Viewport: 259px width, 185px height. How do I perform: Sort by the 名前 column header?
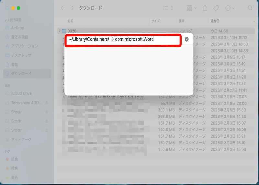[x=70, y=21]
